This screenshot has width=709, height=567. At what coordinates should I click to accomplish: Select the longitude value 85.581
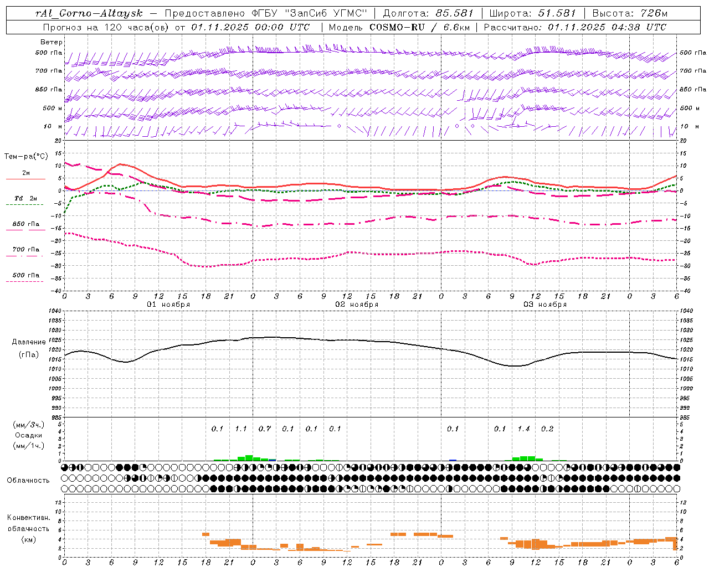454,13
